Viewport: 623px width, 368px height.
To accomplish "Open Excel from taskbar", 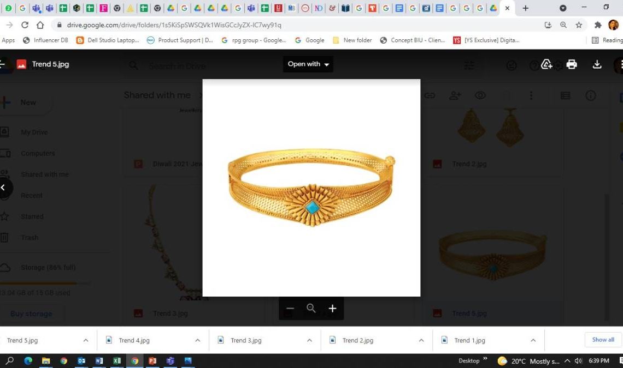I will point(117,360).
